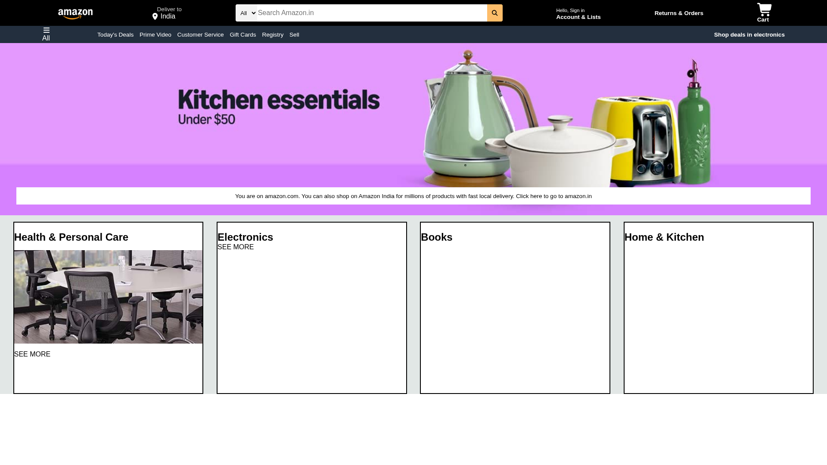The height and width of the screenshot is (465, 827).
Task: Click the Books card heading
Action: coord(436,237)
